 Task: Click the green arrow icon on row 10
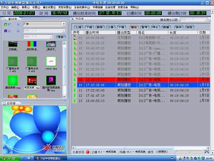(x=75, y=85)
